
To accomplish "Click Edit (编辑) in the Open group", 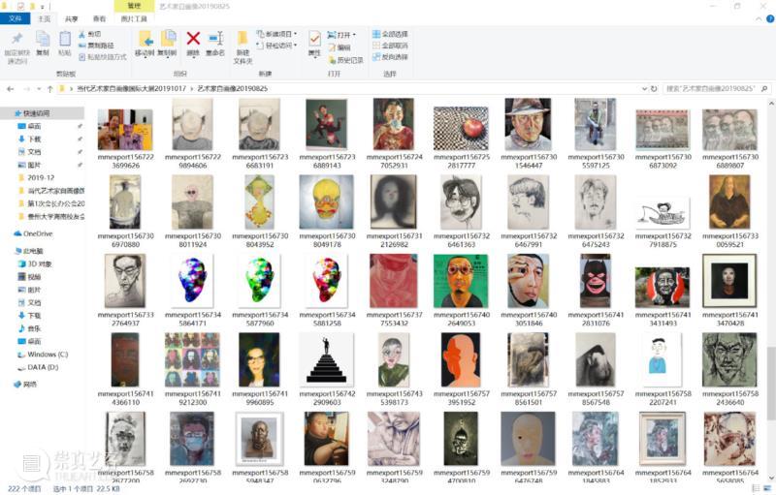I will 339,47.
